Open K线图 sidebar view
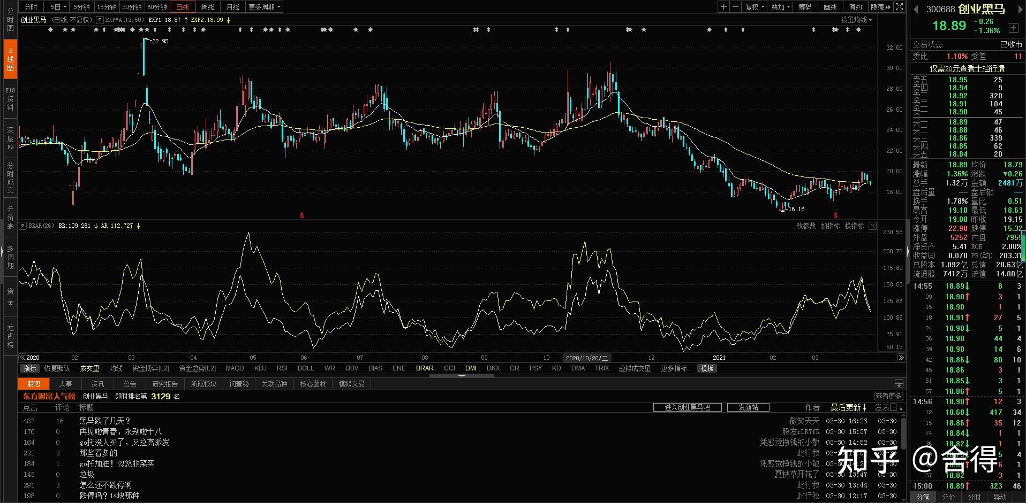Screen dimensions: 1026x503 (10, 59)
